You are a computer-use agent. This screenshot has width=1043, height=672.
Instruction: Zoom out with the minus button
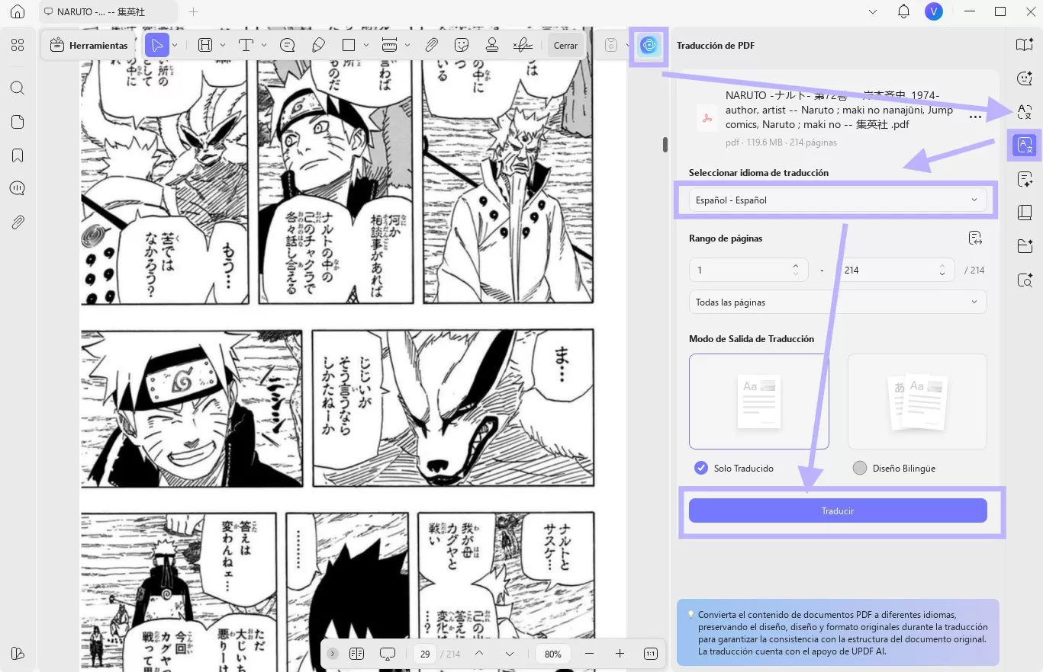coord(589,653)
